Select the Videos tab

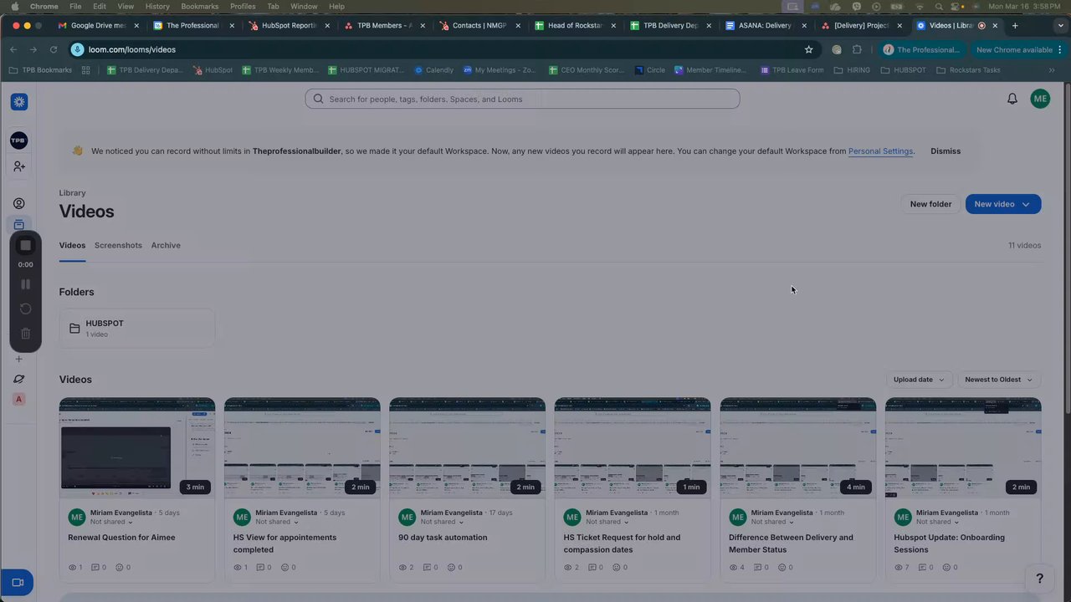click(x=72, y=245)
